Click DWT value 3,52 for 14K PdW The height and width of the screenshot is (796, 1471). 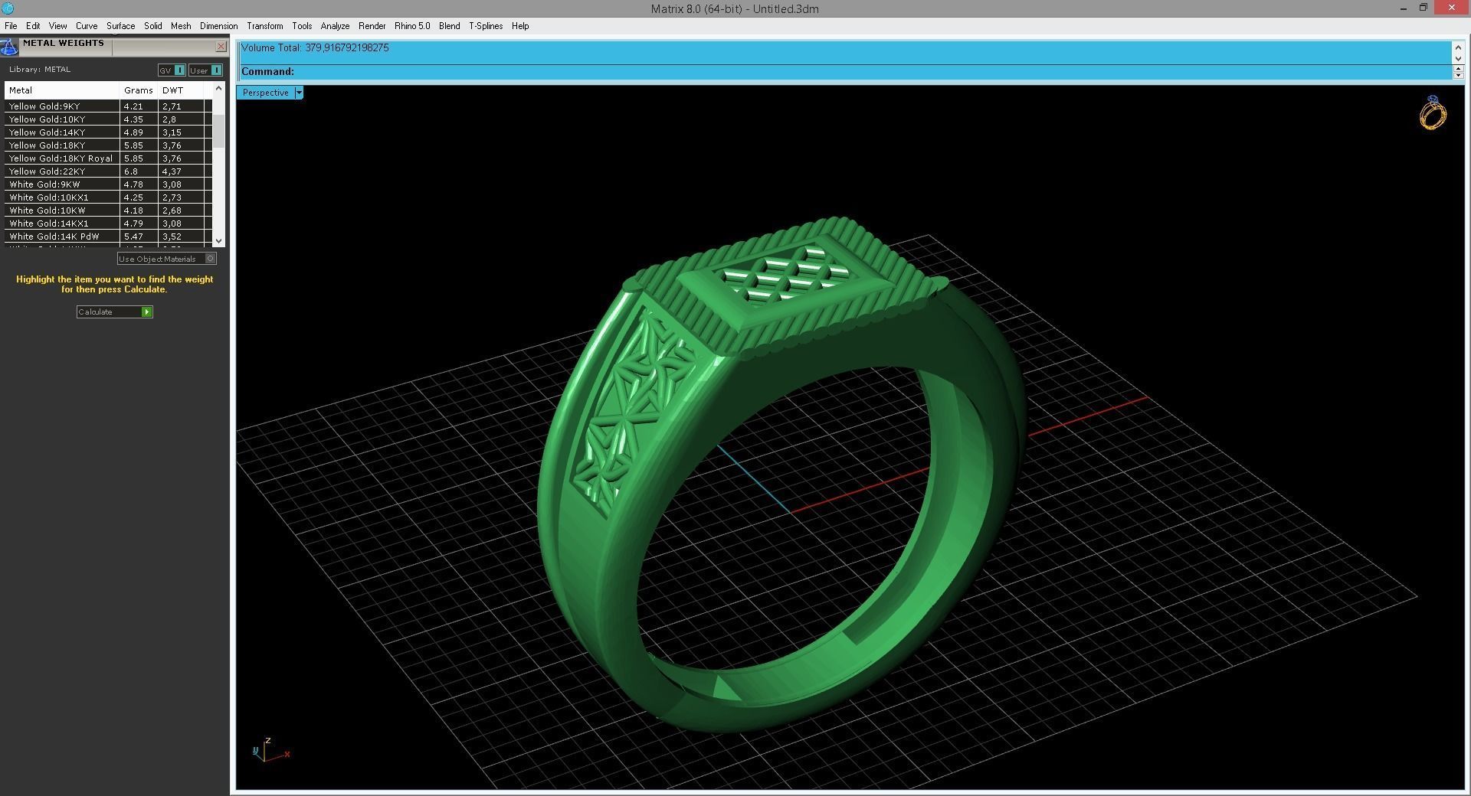[x=172, y=237]
